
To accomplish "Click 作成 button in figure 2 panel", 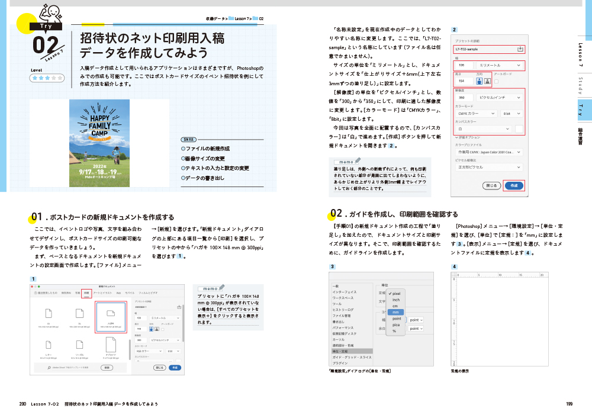I will pyautogui.click(x=514, y=185).
